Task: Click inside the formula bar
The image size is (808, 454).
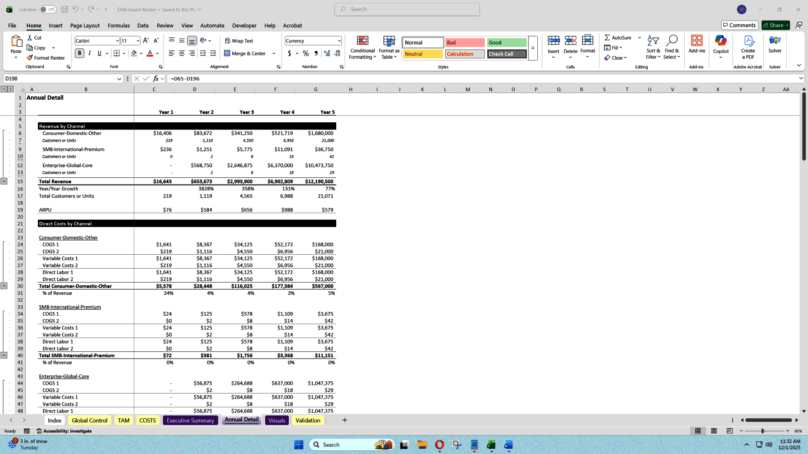Action: pos(295,78)
